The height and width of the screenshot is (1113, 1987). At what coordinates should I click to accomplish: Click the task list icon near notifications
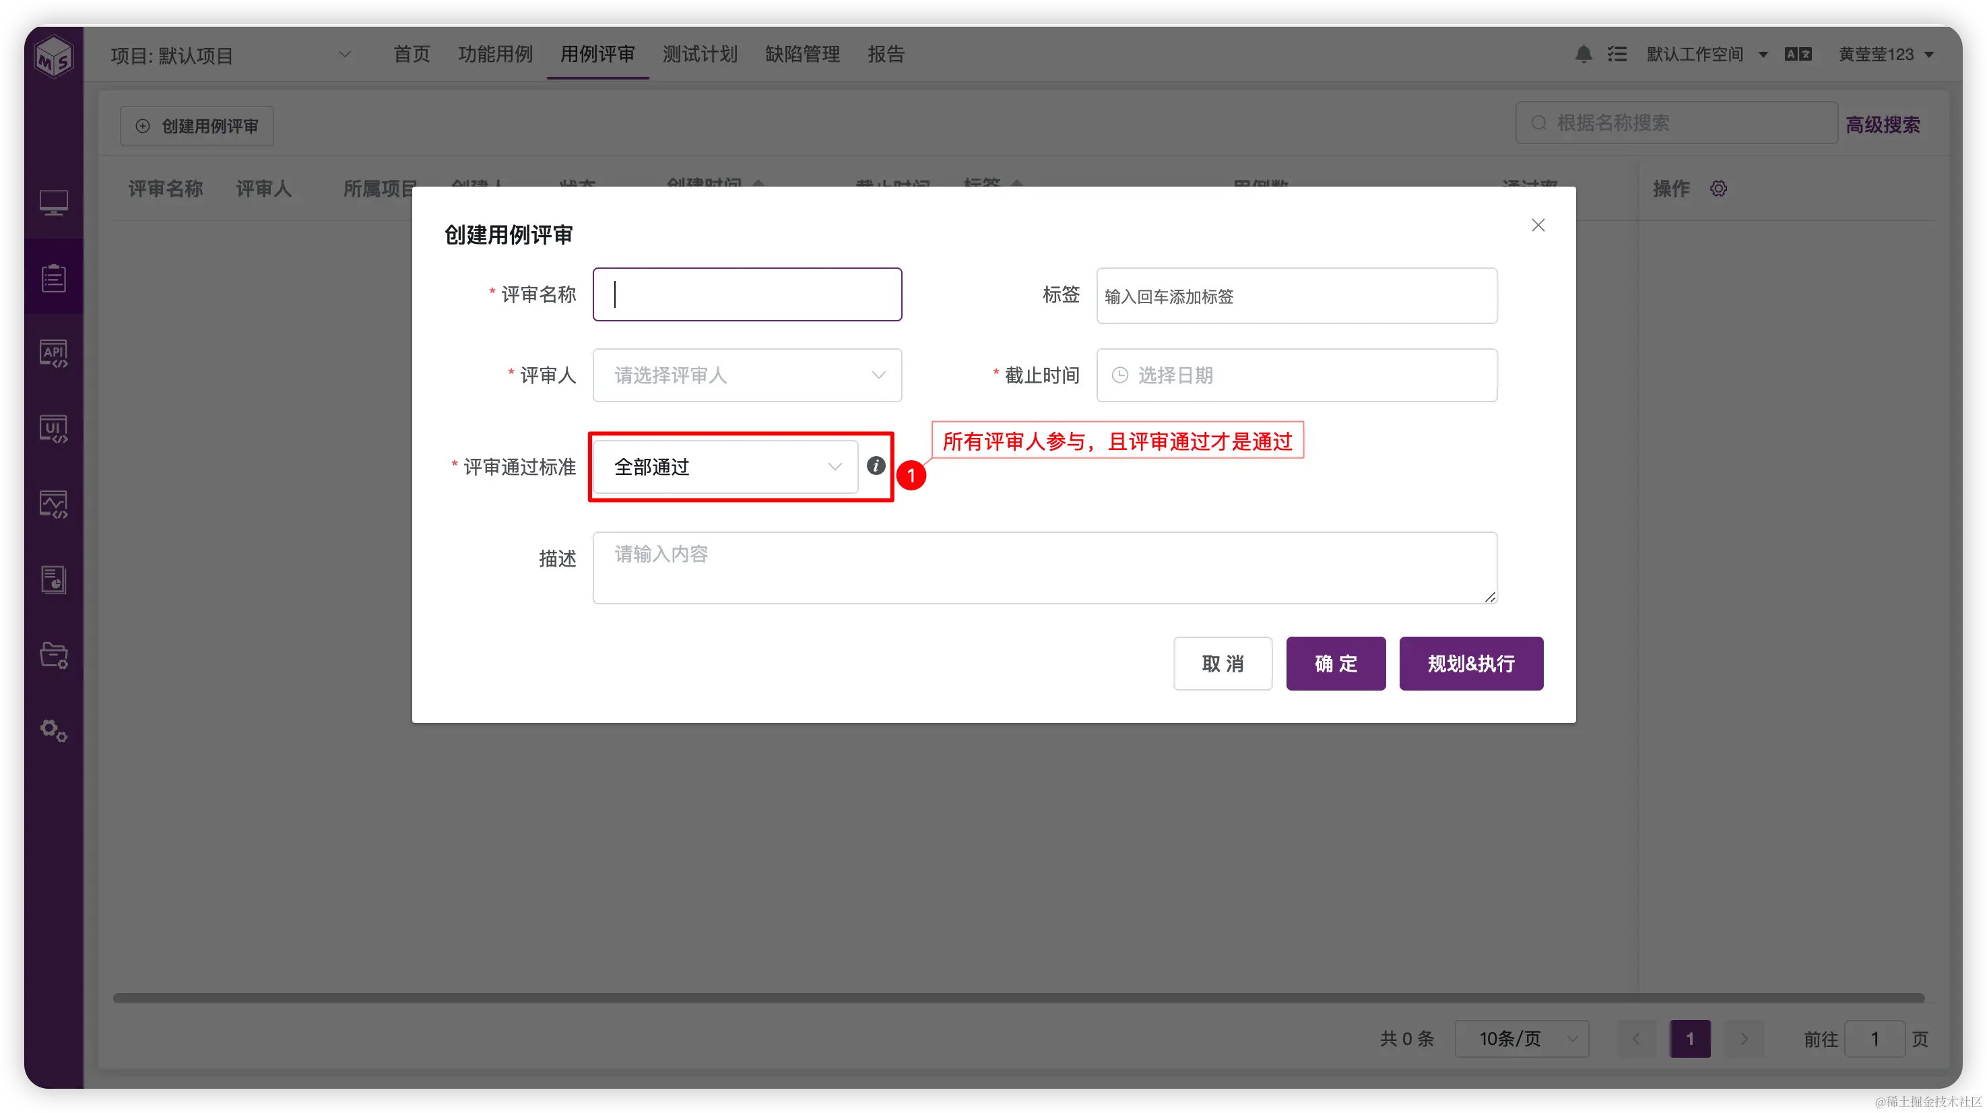coord(1619,54)
